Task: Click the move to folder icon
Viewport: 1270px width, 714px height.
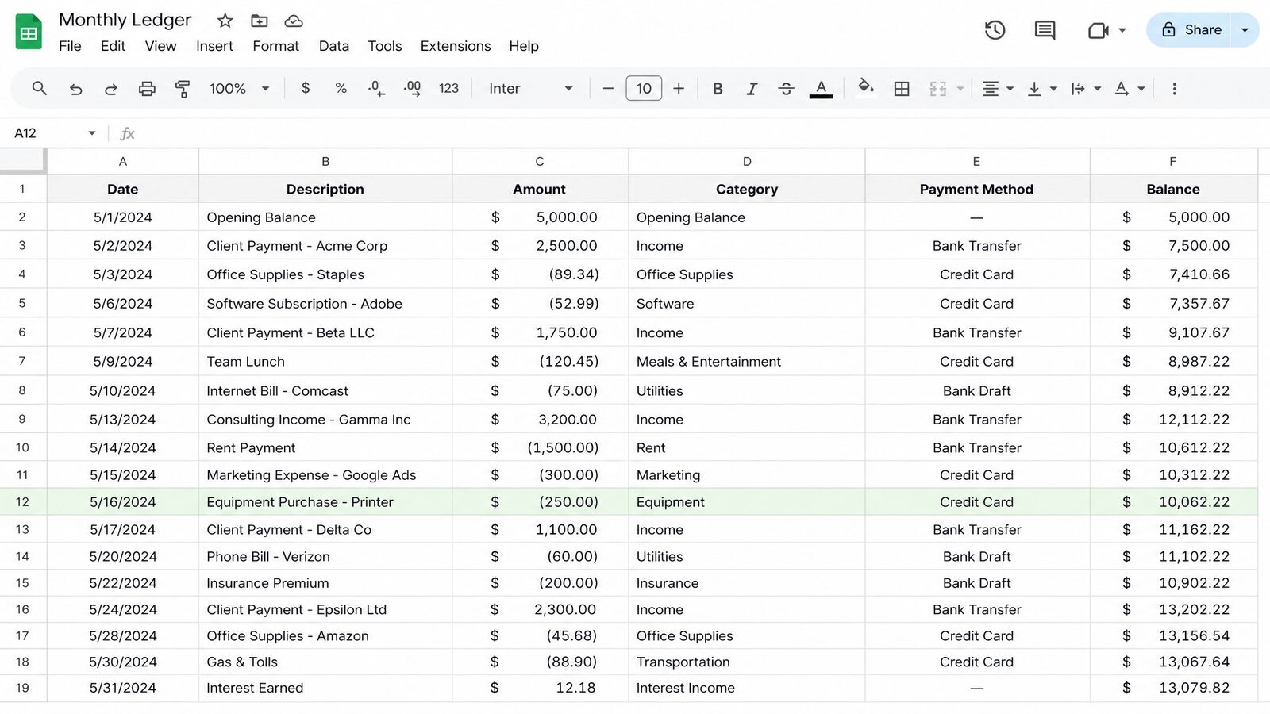Action: (260, 21)
